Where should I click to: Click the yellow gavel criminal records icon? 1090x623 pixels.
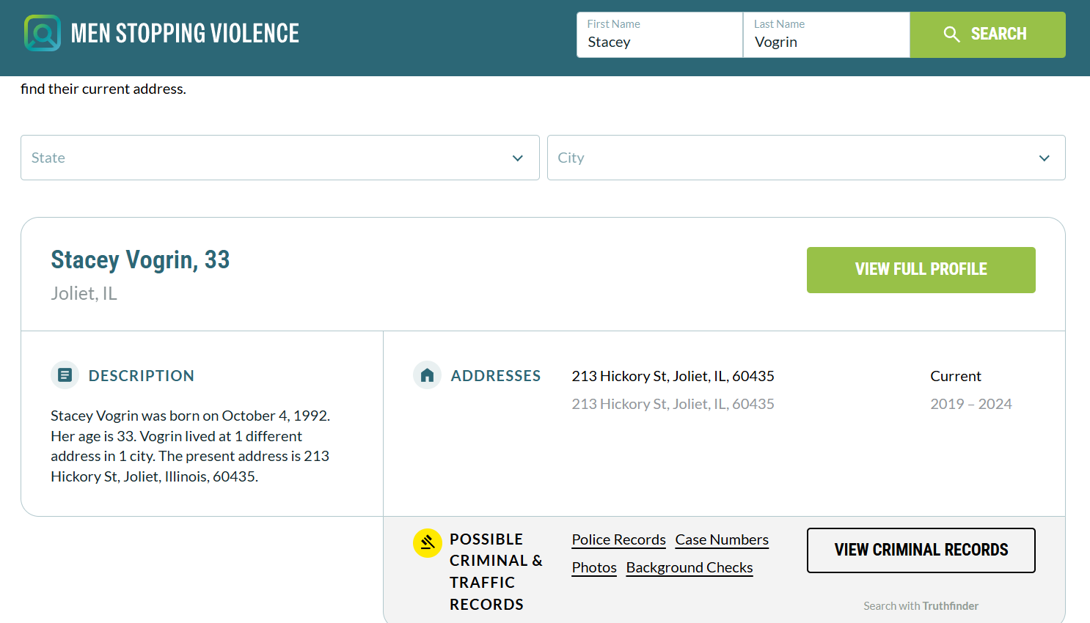(428, 543)
